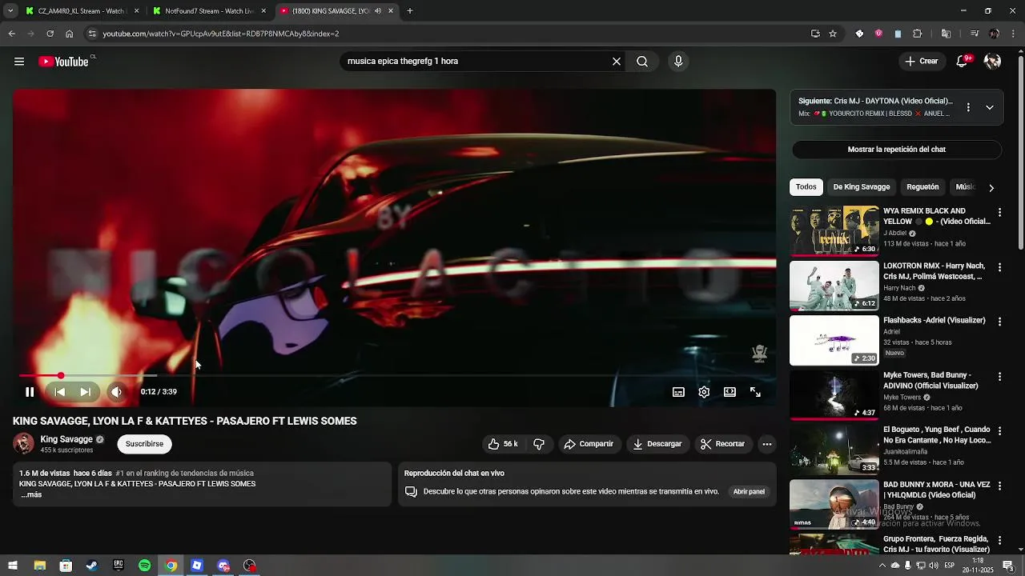This screenshot has width=1025, height=576.
Task: Expand the Mix playlist panel chevron
Action: coord(990,107)
